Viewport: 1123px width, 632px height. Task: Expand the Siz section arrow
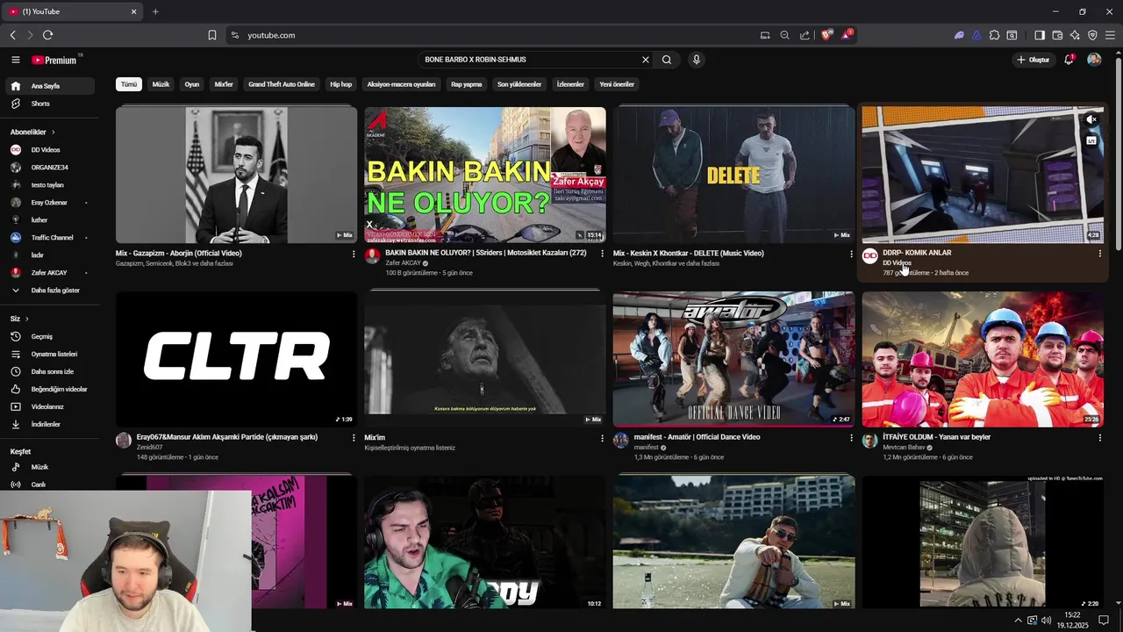(26, 319)
